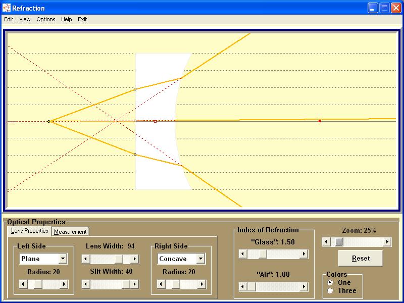Screen dimensions: 404x303
Task: Click the Zoom slider thumb
Action: 339,242
